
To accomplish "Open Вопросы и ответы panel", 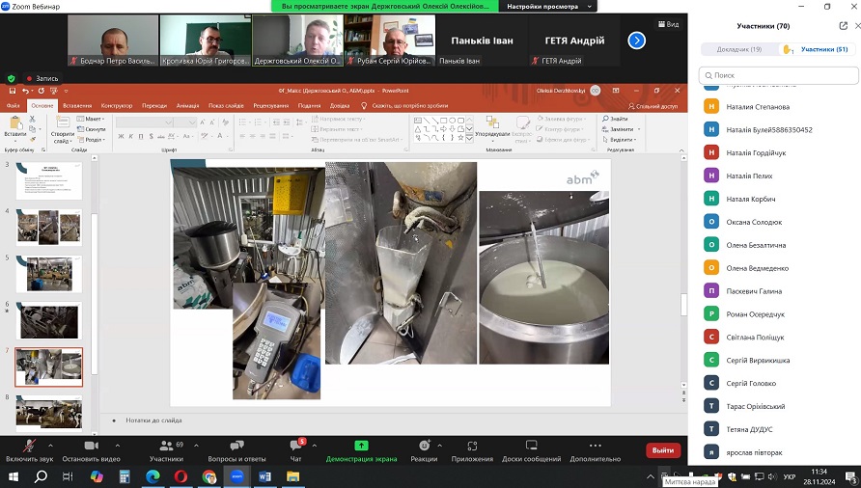I will [236, 449].
